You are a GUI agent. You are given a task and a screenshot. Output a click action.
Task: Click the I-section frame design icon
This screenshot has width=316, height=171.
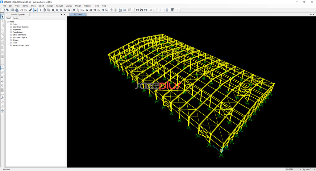tap(160, 10)
